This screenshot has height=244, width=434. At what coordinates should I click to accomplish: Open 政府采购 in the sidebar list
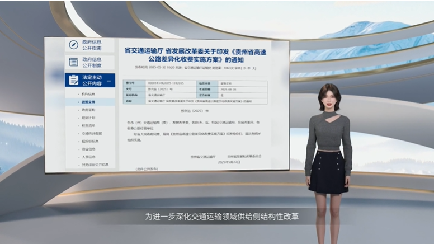coord(88,110)
